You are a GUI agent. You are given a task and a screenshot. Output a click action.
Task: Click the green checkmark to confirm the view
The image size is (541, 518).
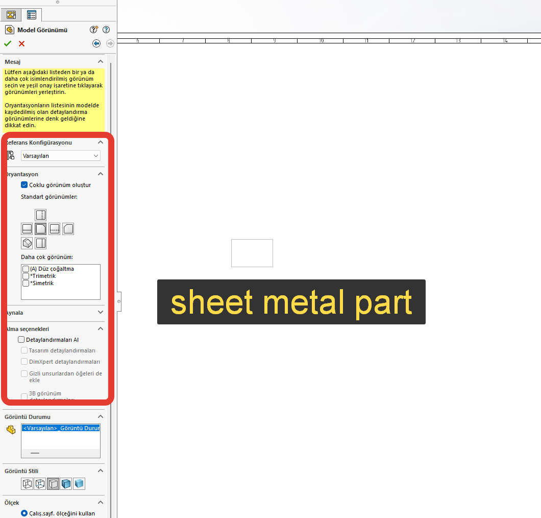pyautogui.click(x=8, y=44)
